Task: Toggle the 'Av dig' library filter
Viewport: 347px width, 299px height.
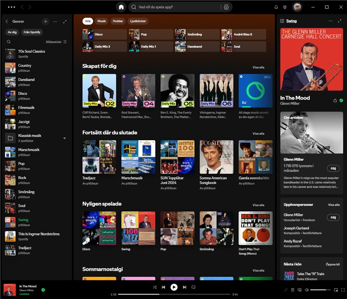Action: point(12,32)
